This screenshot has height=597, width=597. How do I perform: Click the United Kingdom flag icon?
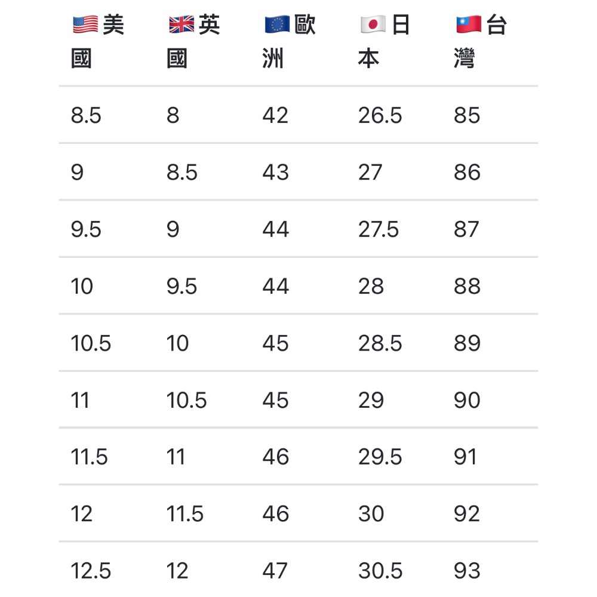181,25
